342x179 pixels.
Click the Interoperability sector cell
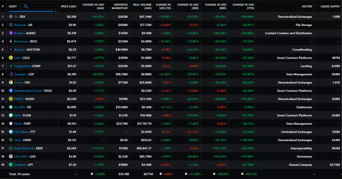(301, 148)
